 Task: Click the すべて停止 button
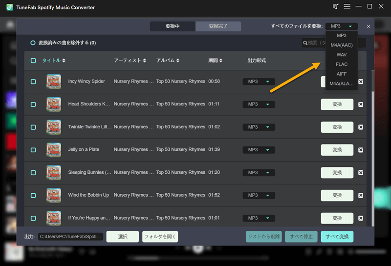(301, 237)
